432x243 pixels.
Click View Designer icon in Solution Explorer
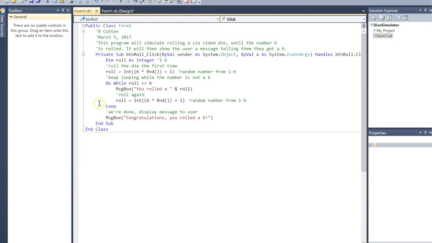tap(406, 18)
